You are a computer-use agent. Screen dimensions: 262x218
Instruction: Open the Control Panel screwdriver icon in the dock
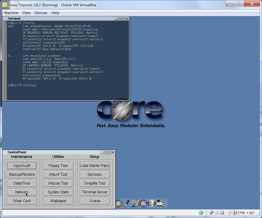click(135, 203)
